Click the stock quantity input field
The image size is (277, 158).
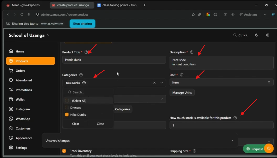tap(221, 125)
